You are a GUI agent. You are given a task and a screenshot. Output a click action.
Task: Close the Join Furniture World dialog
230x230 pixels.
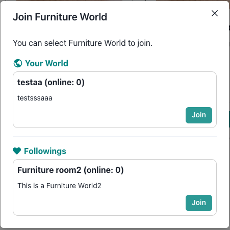point(215,13)
